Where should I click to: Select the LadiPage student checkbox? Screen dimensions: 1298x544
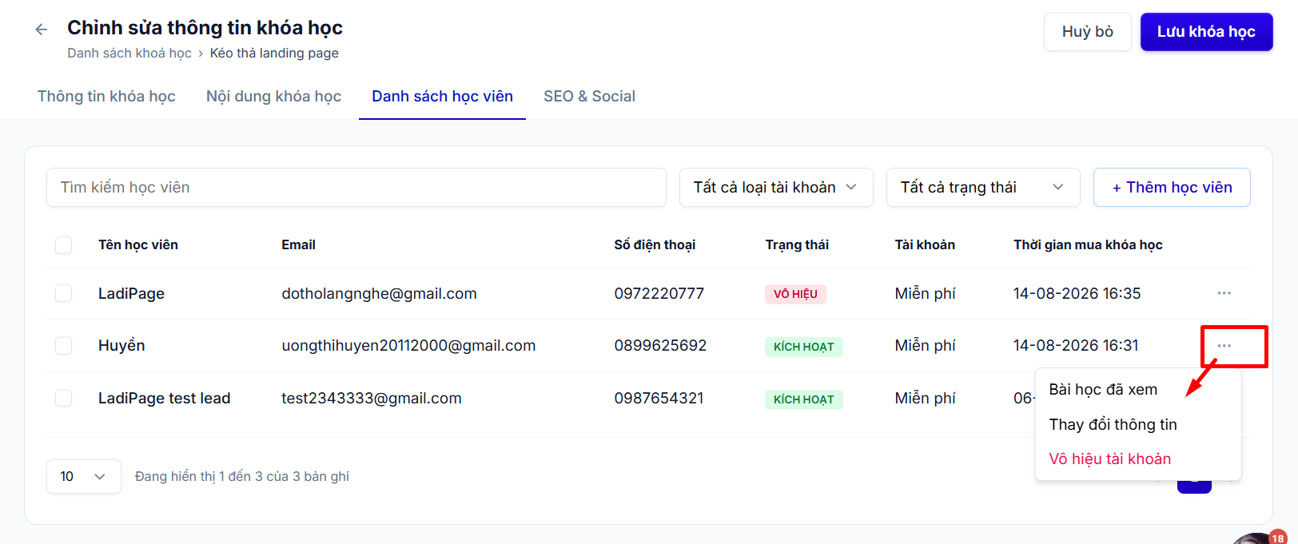click(x=64, y=293)
